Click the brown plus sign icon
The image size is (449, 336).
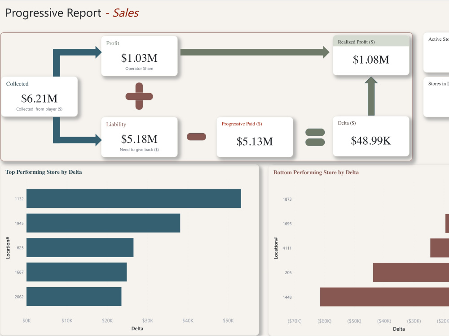(x=139, y=96)
